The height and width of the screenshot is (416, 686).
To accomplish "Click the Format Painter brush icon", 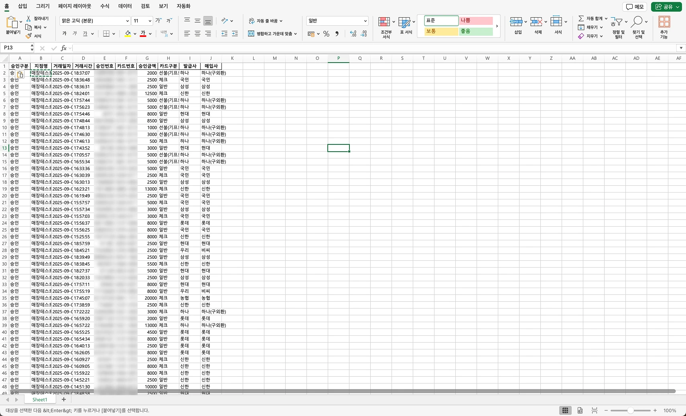I will (28, 36).
